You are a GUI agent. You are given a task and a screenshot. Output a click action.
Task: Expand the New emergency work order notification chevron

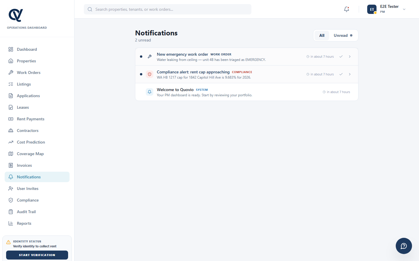pos(350,56)
